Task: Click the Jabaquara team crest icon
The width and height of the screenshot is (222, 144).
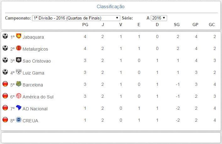Action: 19,36
